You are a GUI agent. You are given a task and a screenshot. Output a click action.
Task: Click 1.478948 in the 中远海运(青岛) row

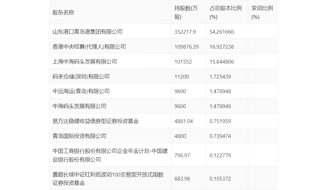[220, 91]
